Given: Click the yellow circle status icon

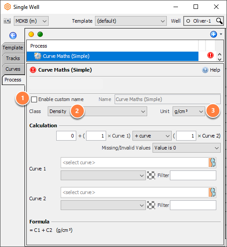Looking at the screenshot, I should point(31,34).
